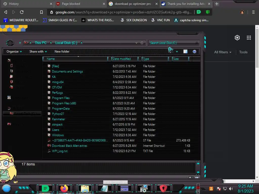Select Download Black Alien extras shortcut
Viewport: 259px width, 194px height.
click(69, 146)
